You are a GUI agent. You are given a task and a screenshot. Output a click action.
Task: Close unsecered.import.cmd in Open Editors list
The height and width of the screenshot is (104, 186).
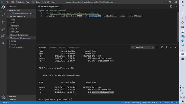(10, 14)
